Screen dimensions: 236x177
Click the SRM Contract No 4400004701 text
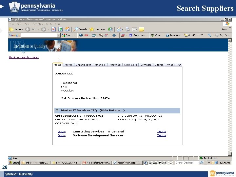pos(79,116)
